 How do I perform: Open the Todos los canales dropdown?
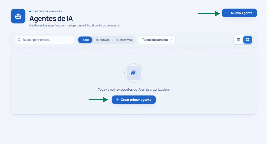[x=157, y=40]
